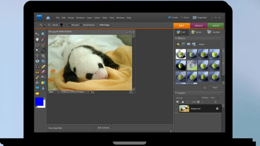The height and width of the screenshot is (146, 260).
Task: Select the Gradient tool
Action: pos(43,83)
